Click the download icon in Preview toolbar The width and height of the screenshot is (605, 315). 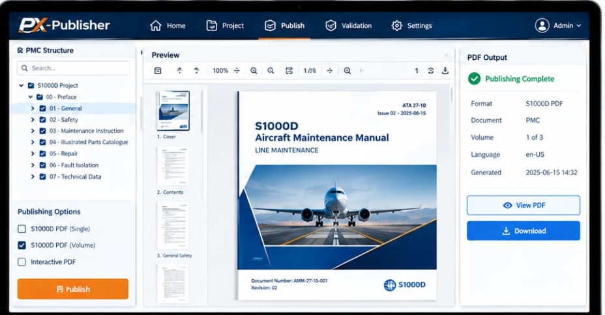(445, 70)
